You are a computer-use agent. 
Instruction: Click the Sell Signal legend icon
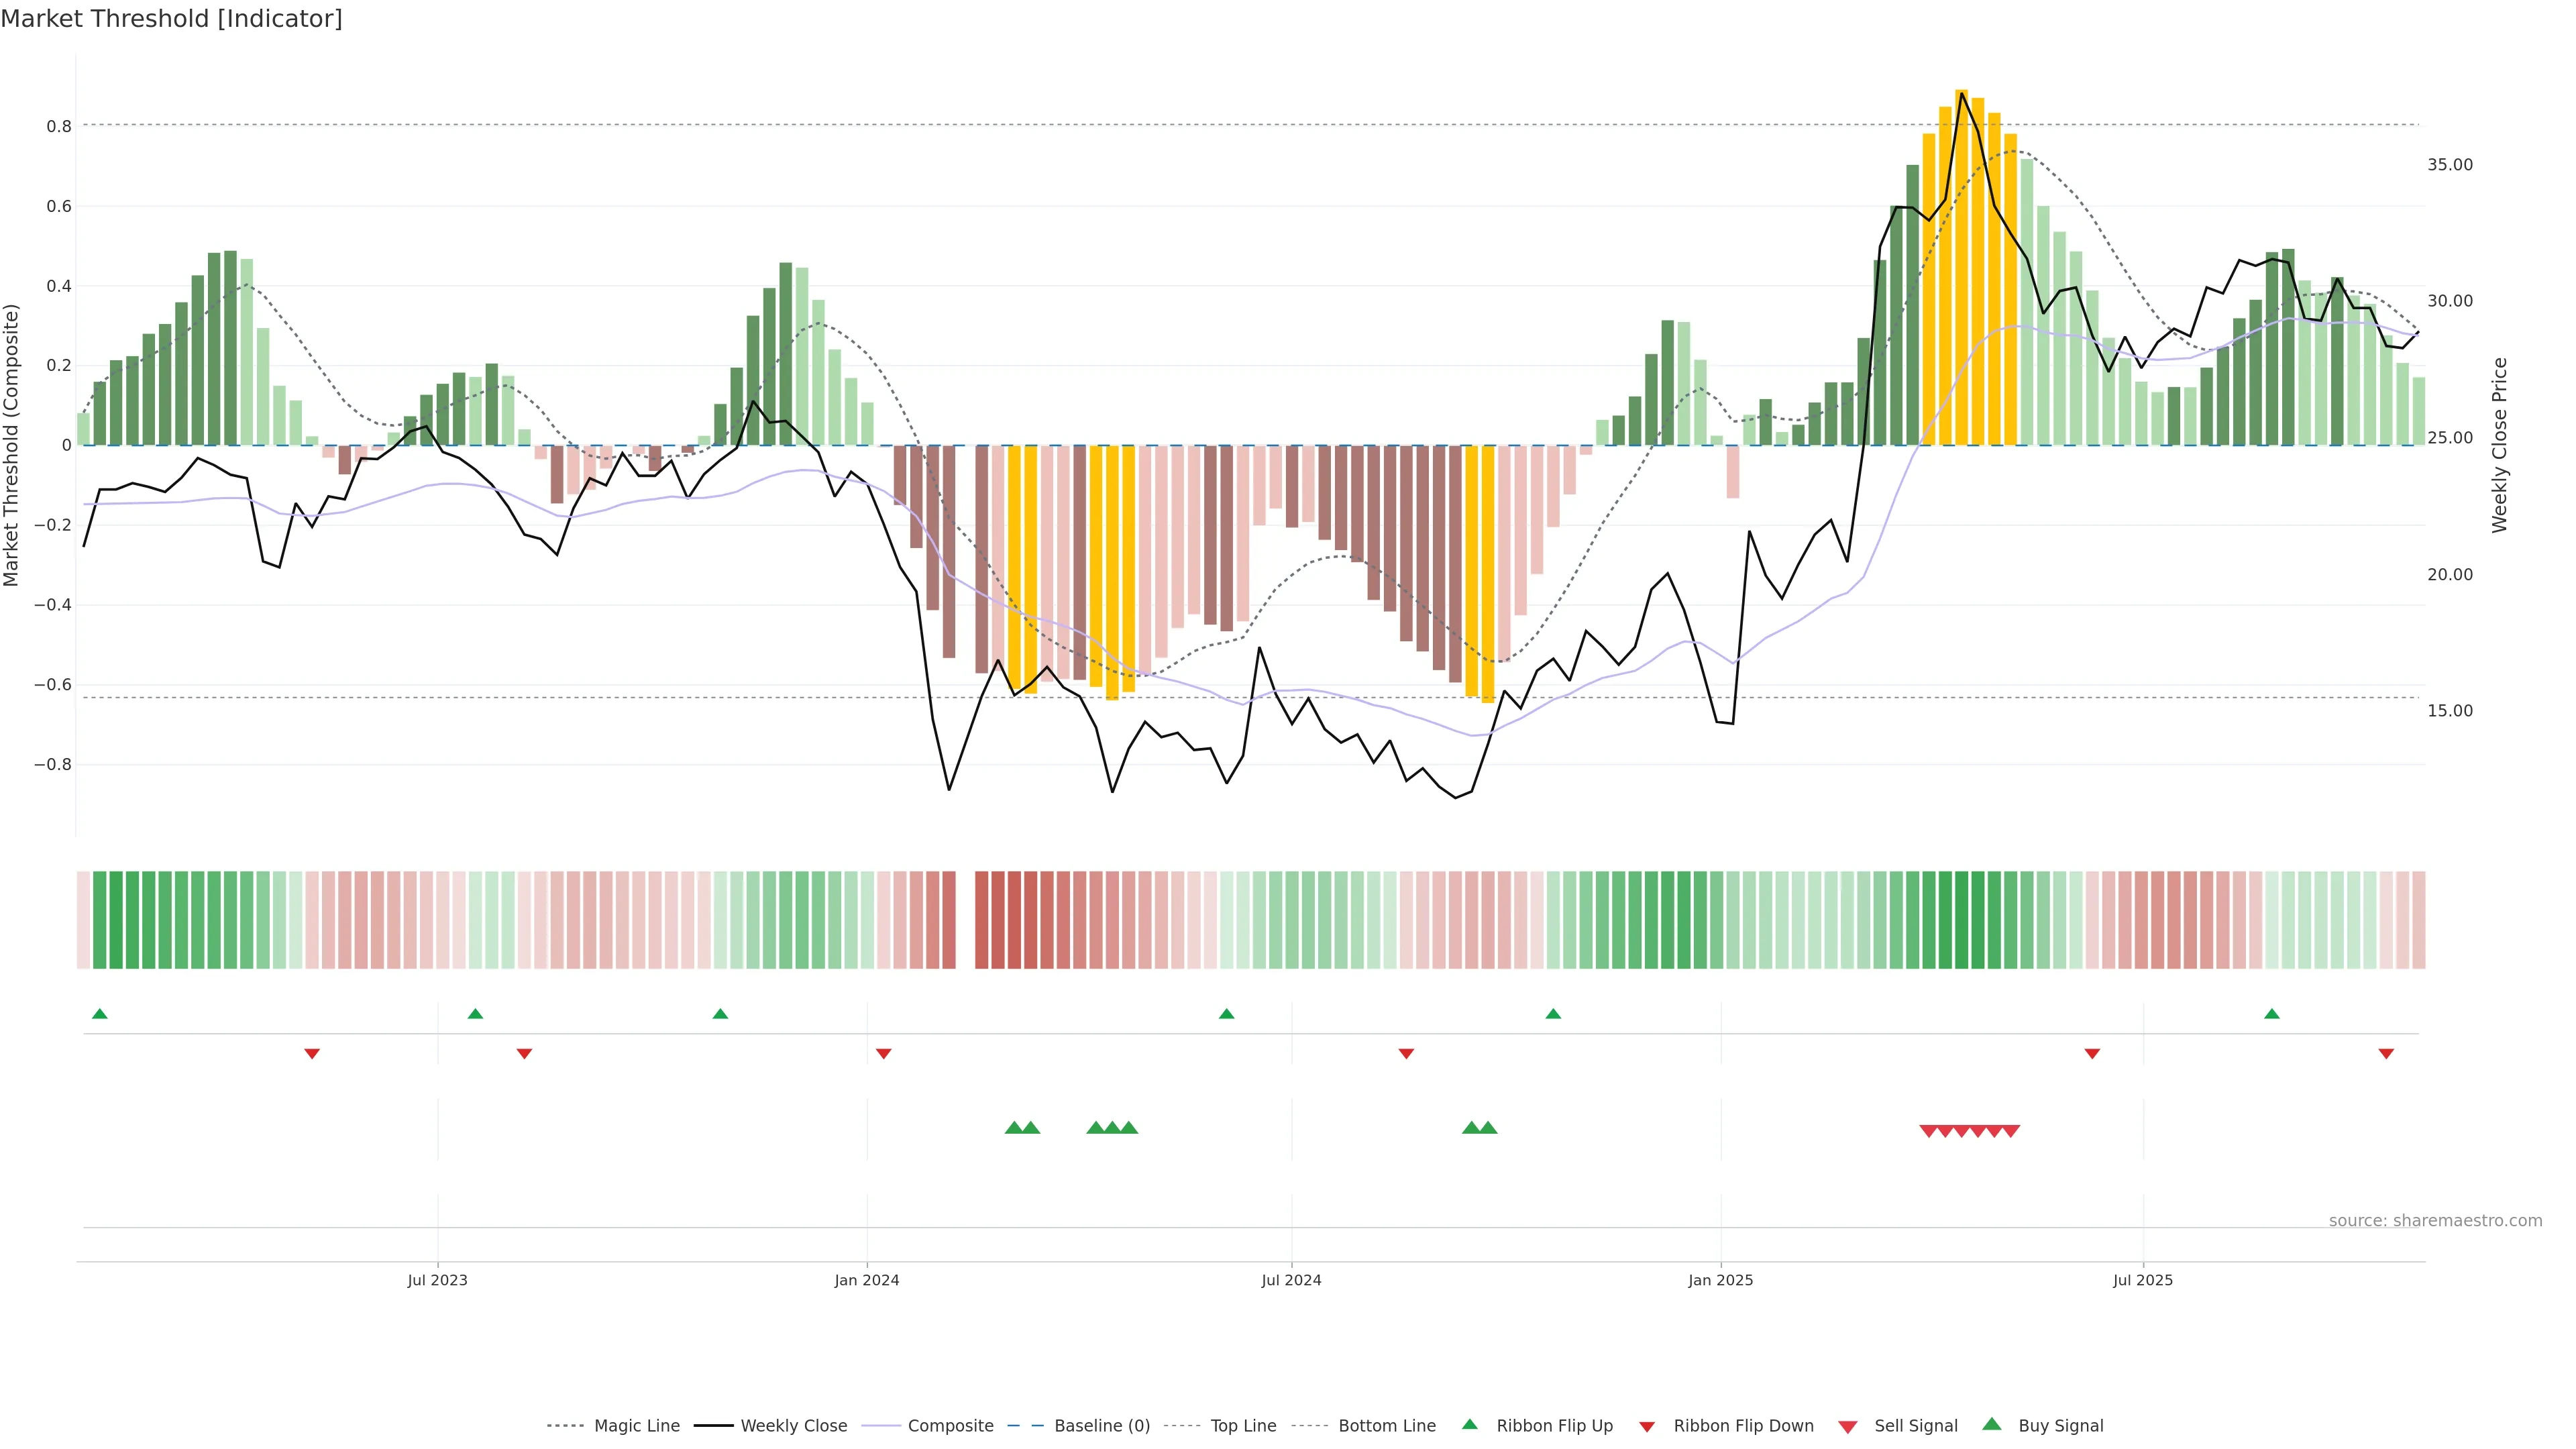pos(1848,1427)
